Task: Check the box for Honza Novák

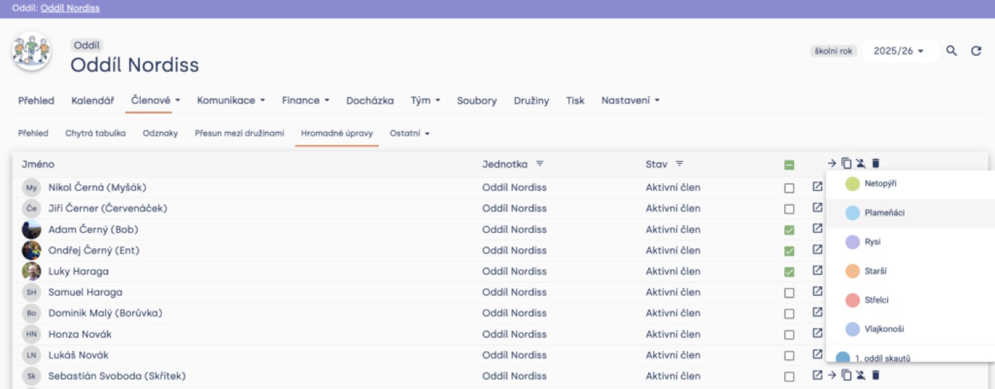Action: [789, 334]
